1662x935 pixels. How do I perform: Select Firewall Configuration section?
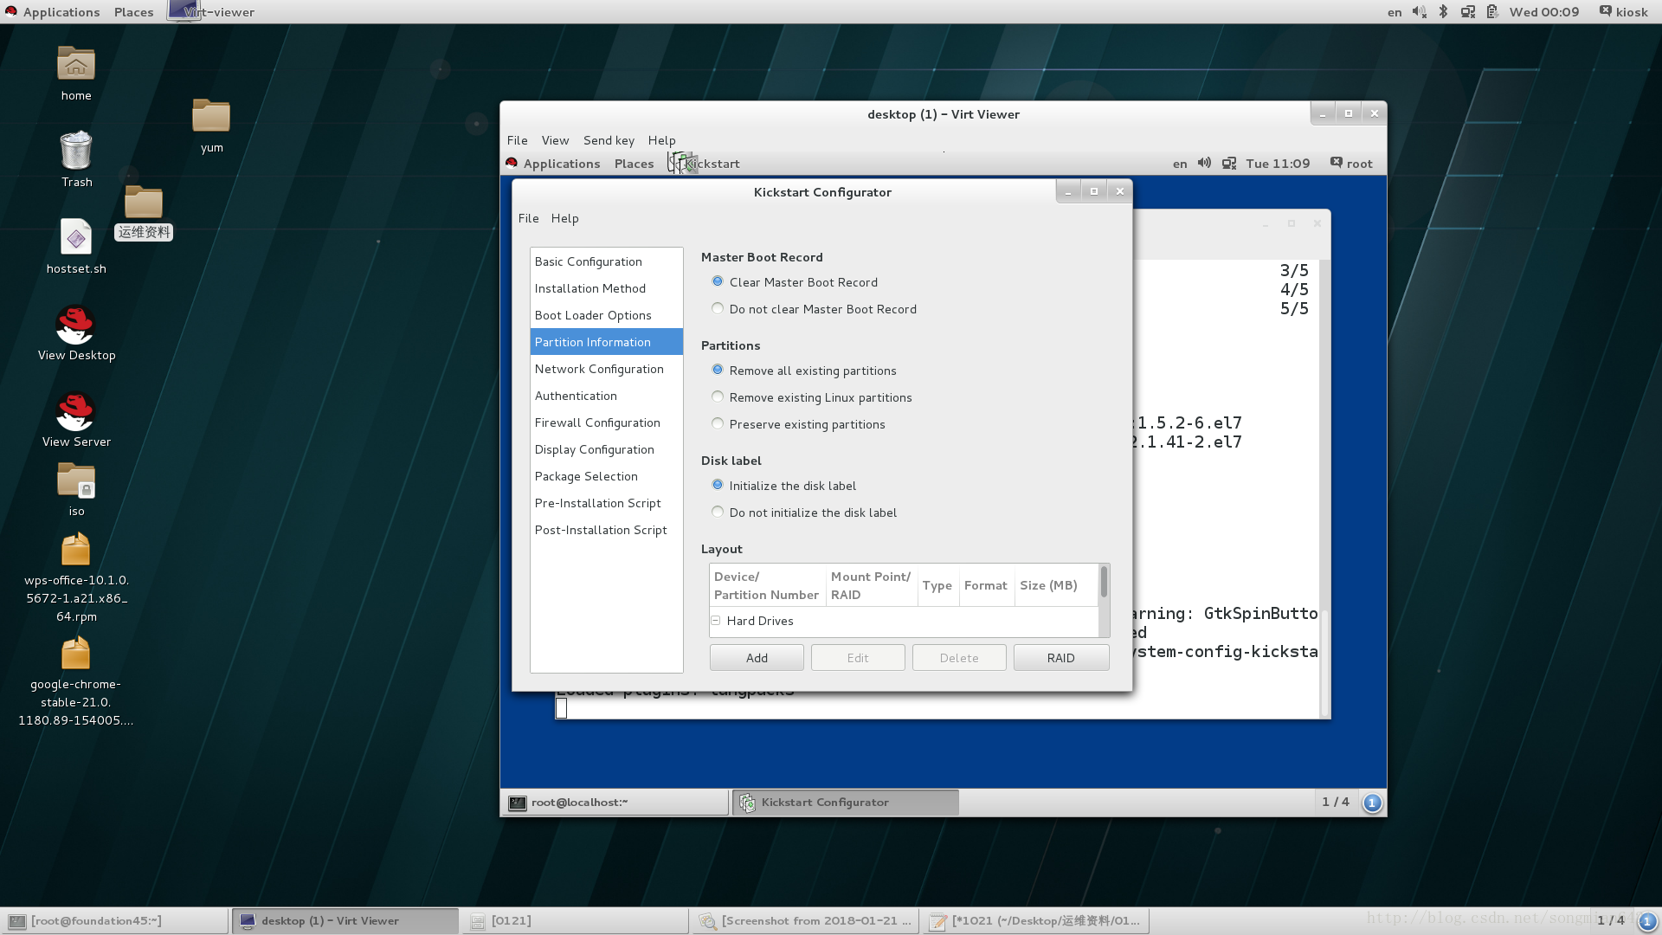click(606, 422)
